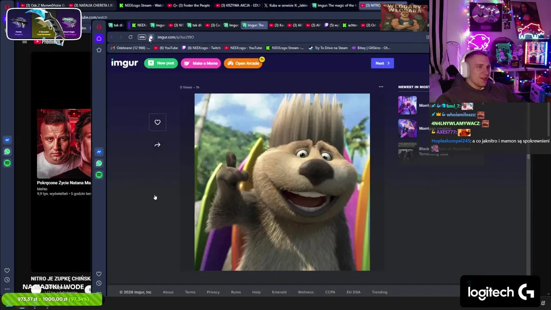Open the Make a Meme page

201,63
